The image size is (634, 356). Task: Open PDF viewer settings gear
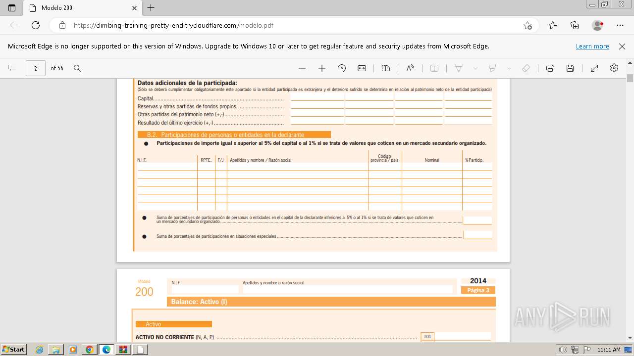point(614,68)
